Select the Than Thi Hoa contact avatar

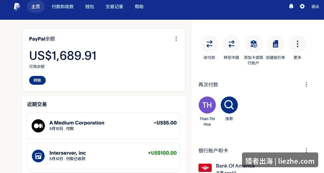pos(207,105)
